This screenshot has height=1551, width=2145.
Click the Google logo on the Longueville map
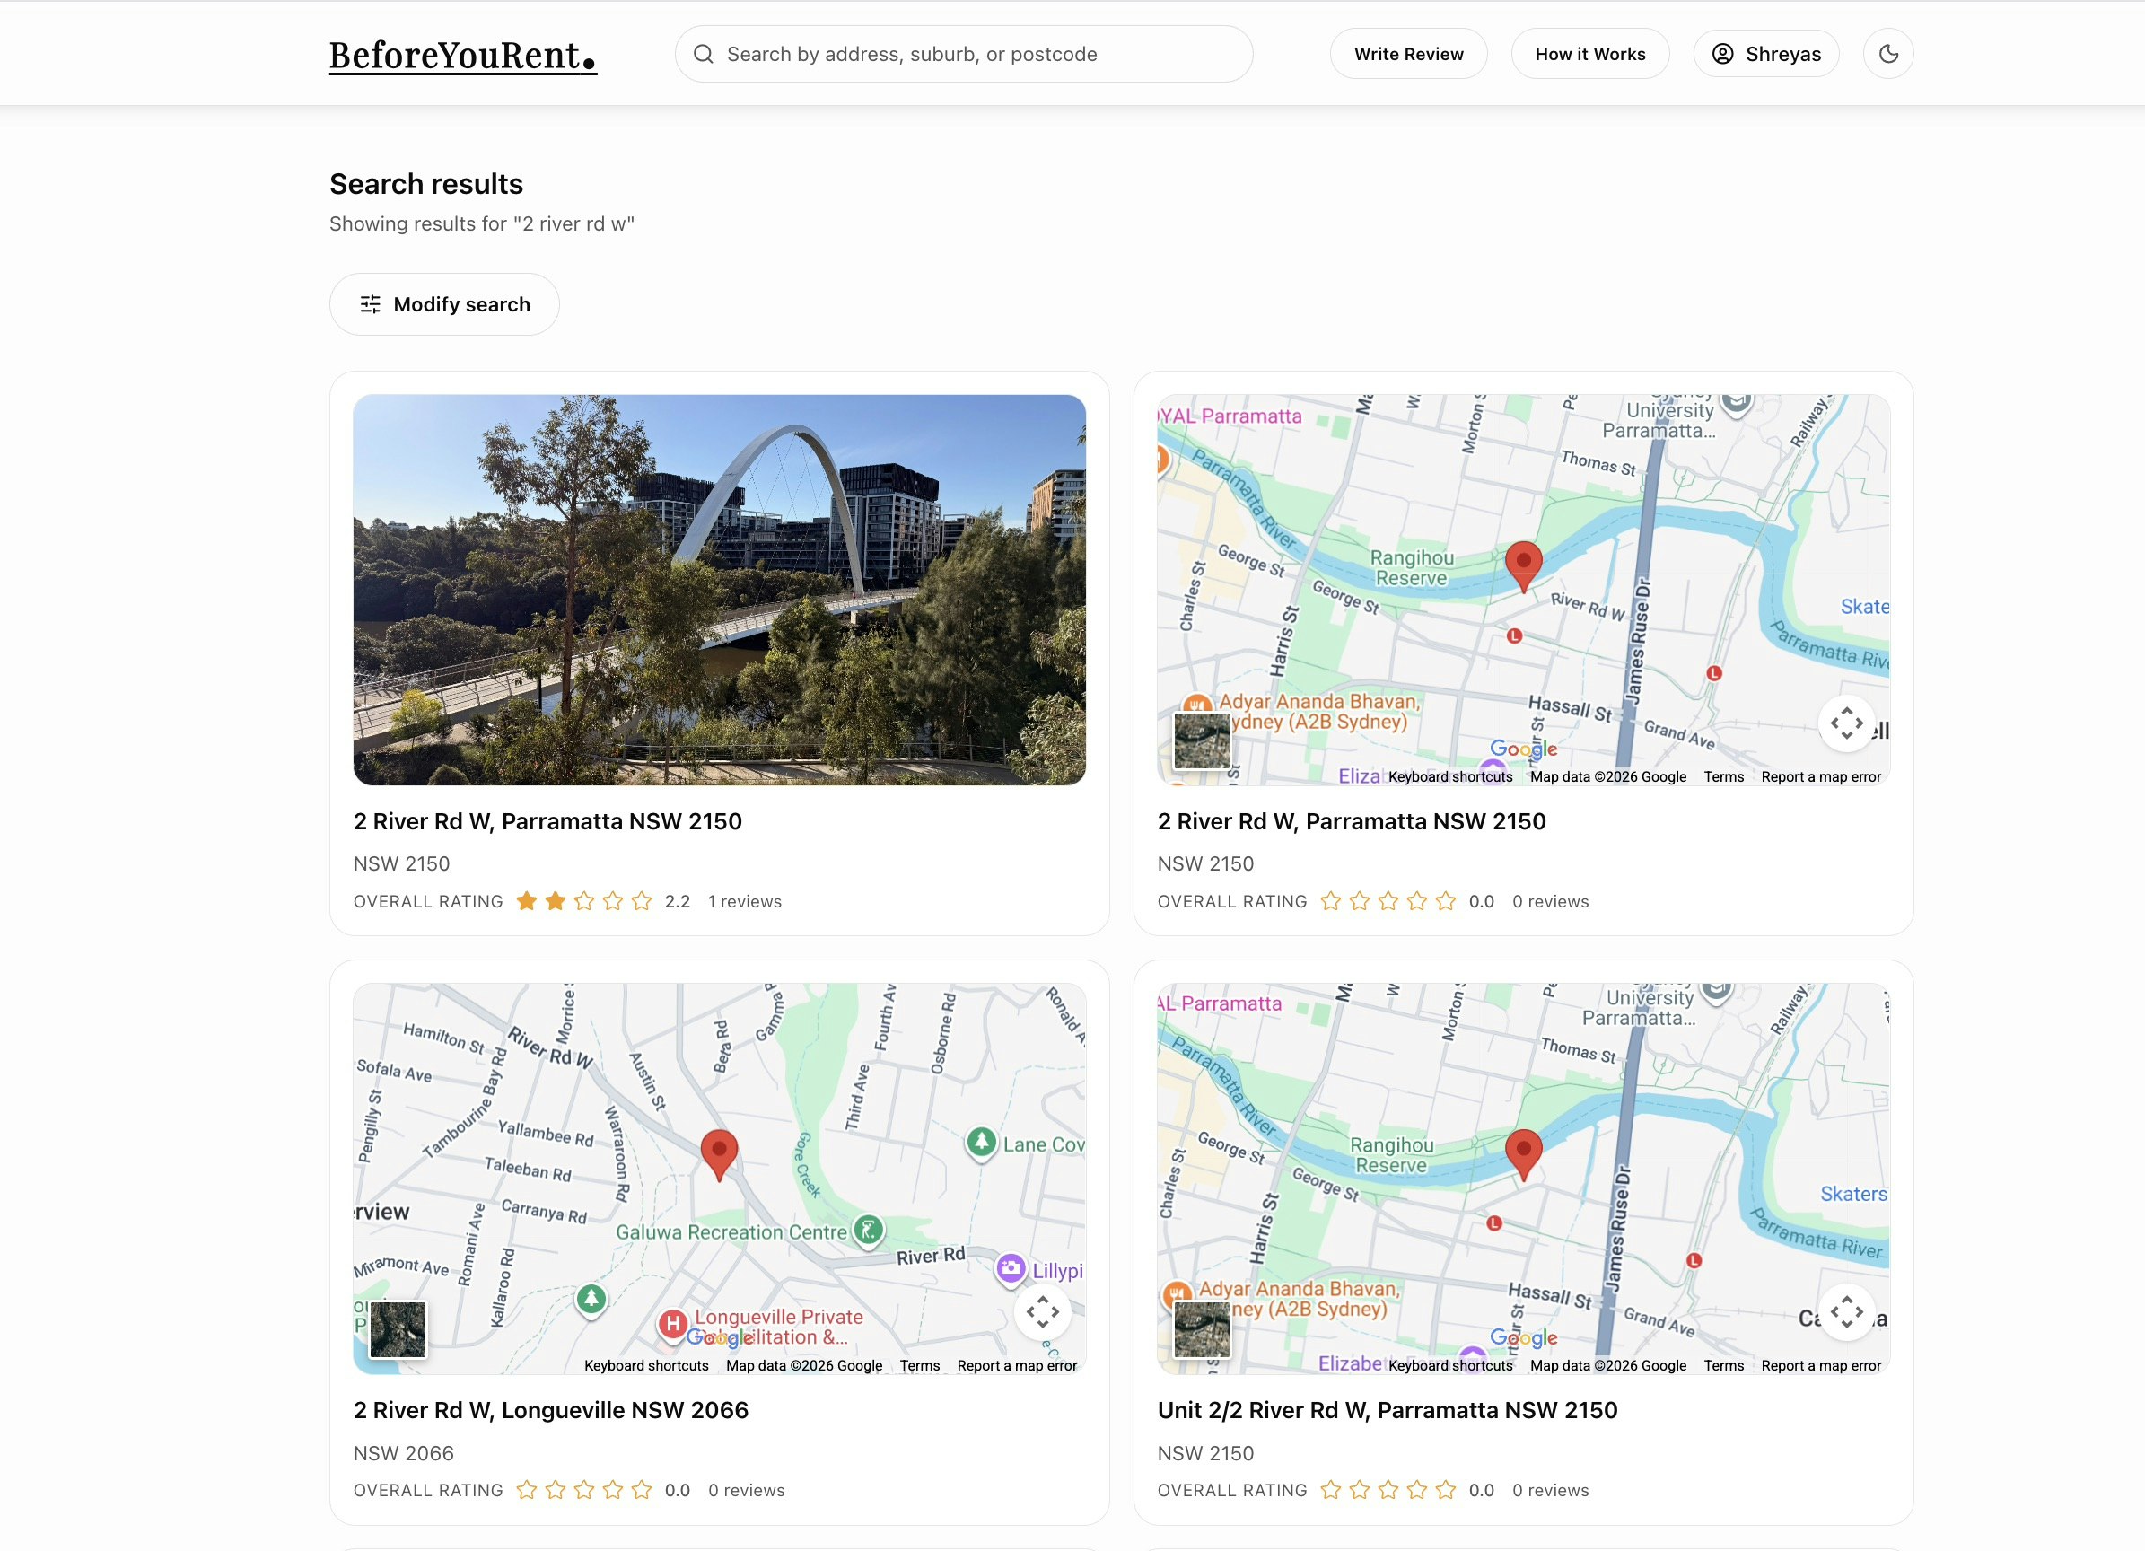tap(721, 1336)
